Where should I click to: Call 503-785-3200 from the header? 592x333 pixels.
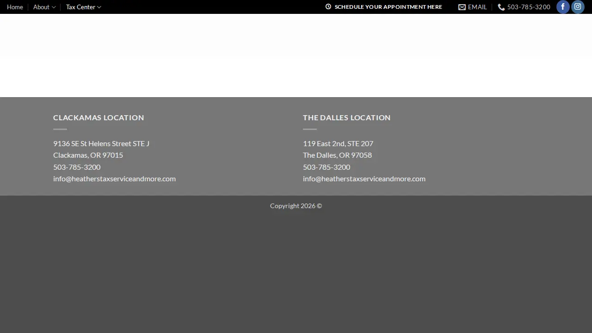point(529,7)
